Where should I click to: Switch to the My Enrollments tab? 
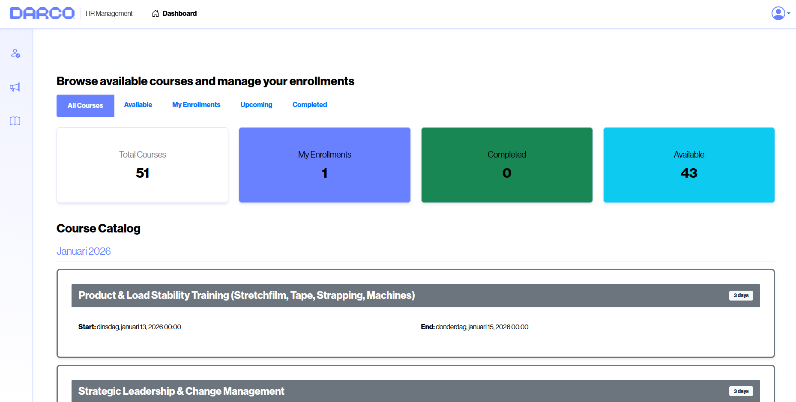(196, 105)
